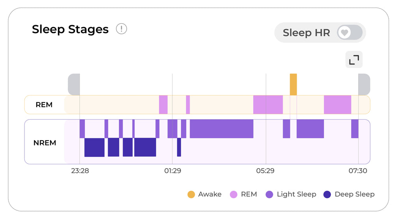Click the 23:28 start time marker
This screenshot has width=404, height=221.
[x=80, y=171]
